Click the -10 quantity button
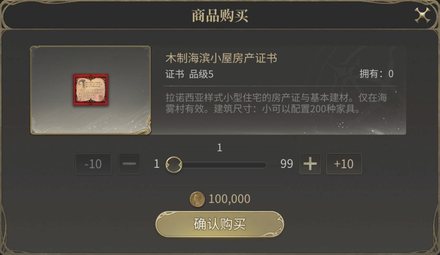The image size is (440, 255). point(93,163)
